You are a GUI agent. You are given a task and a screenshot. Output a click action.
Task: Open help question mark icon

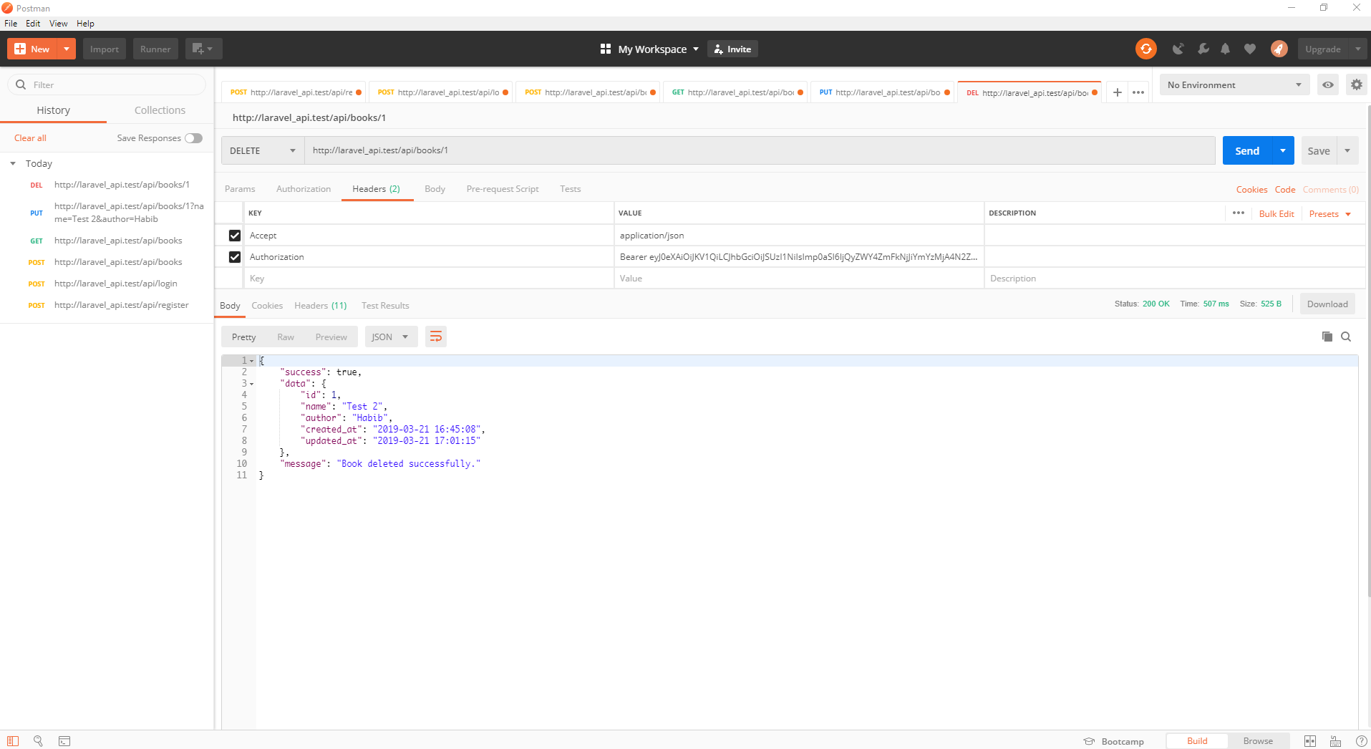click(1361, 741)
